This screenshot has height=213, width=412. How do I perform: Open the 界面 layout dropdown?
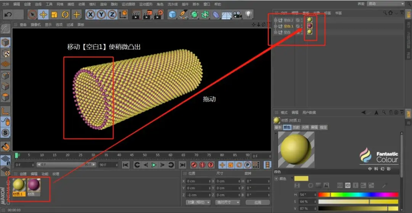coord(386,4)
